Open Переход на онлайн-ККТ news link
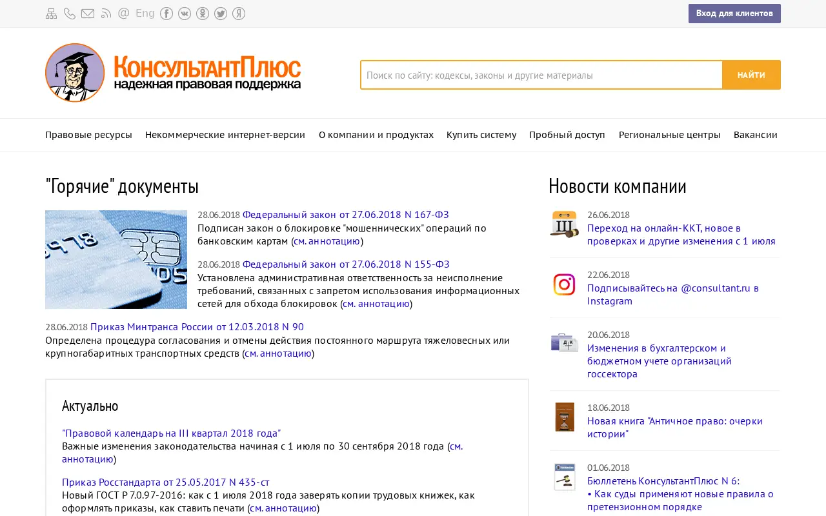This screenshot has height=516, width=826. (681, 235)
